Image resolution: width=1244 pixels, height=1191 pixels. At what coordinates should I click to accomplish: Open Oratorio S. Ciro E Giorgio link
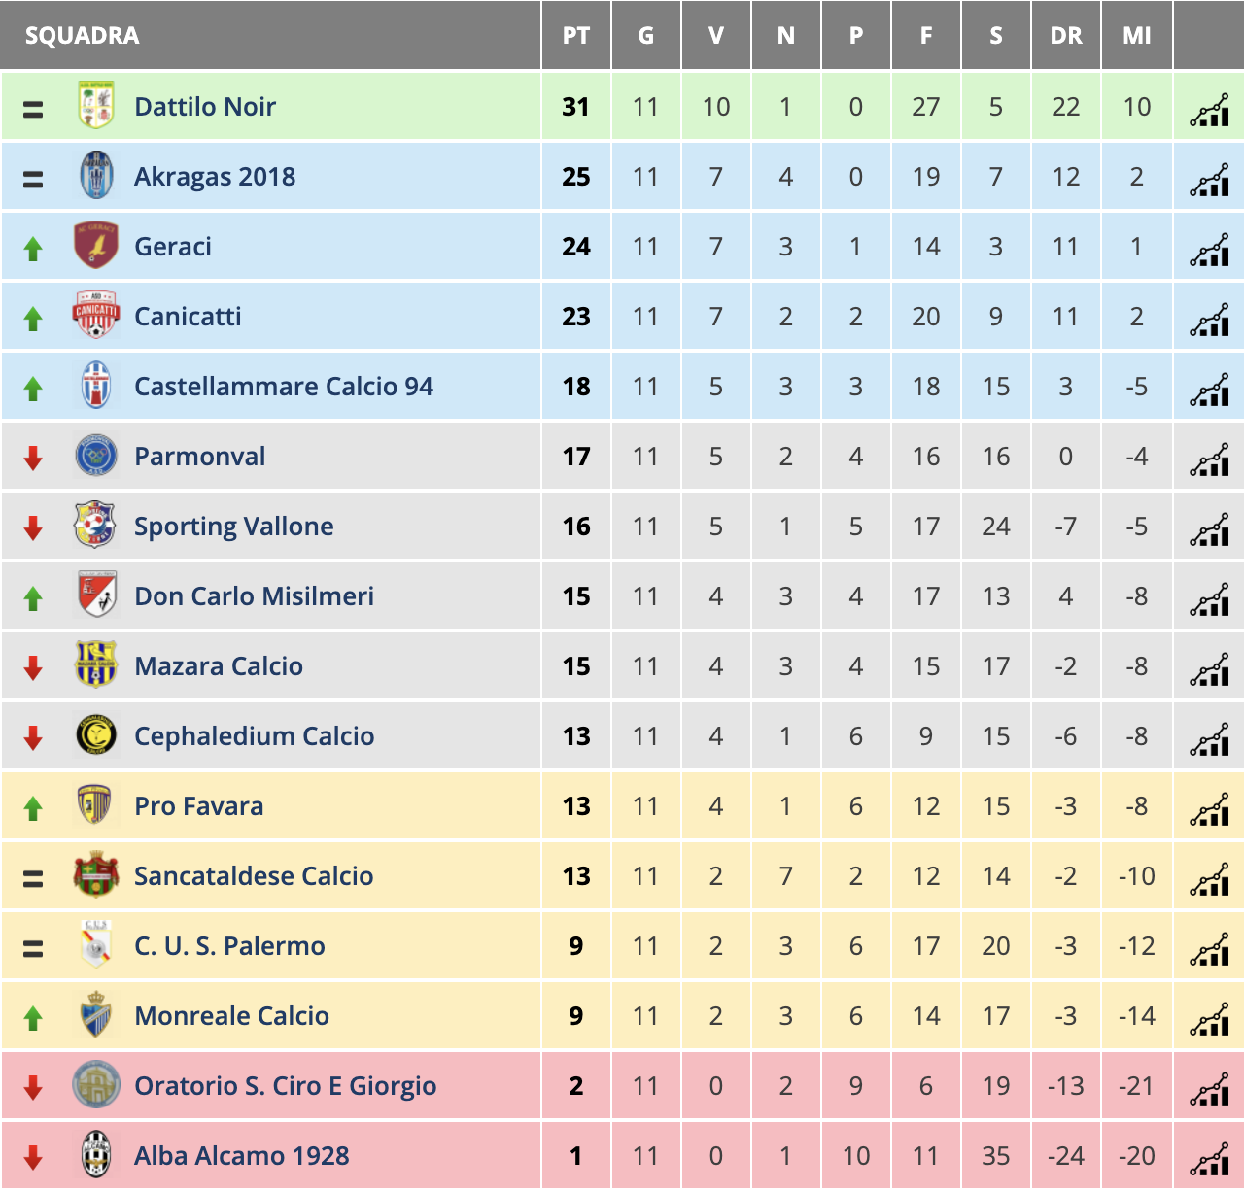(286, 1086)
